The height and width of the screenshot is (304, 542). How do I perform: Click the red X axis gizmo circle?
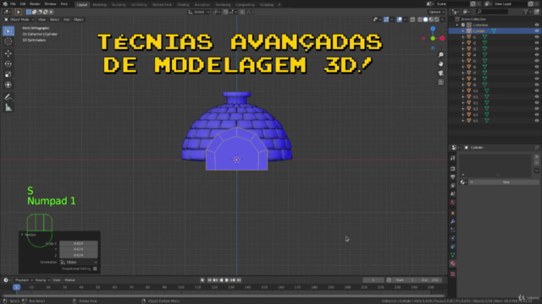click(442, 38)
